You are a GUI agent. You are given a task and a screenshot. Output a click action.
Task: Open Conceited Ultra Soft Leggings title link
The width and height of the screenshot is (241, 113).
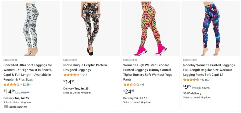tap(28, 72)
